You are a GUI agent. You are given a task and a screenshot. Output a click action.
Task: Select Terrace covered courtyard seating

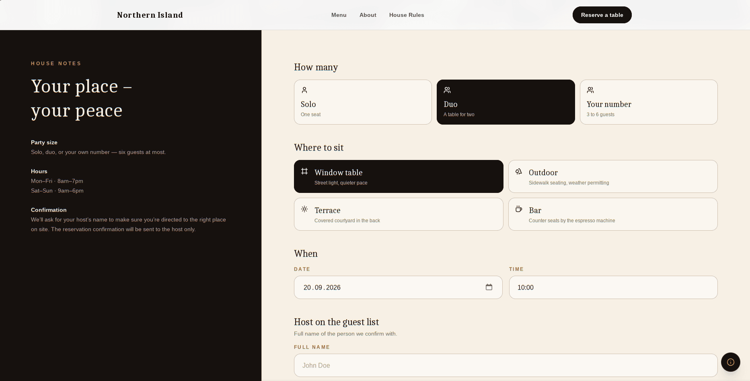pyautogui.click(x=399, y=214)
